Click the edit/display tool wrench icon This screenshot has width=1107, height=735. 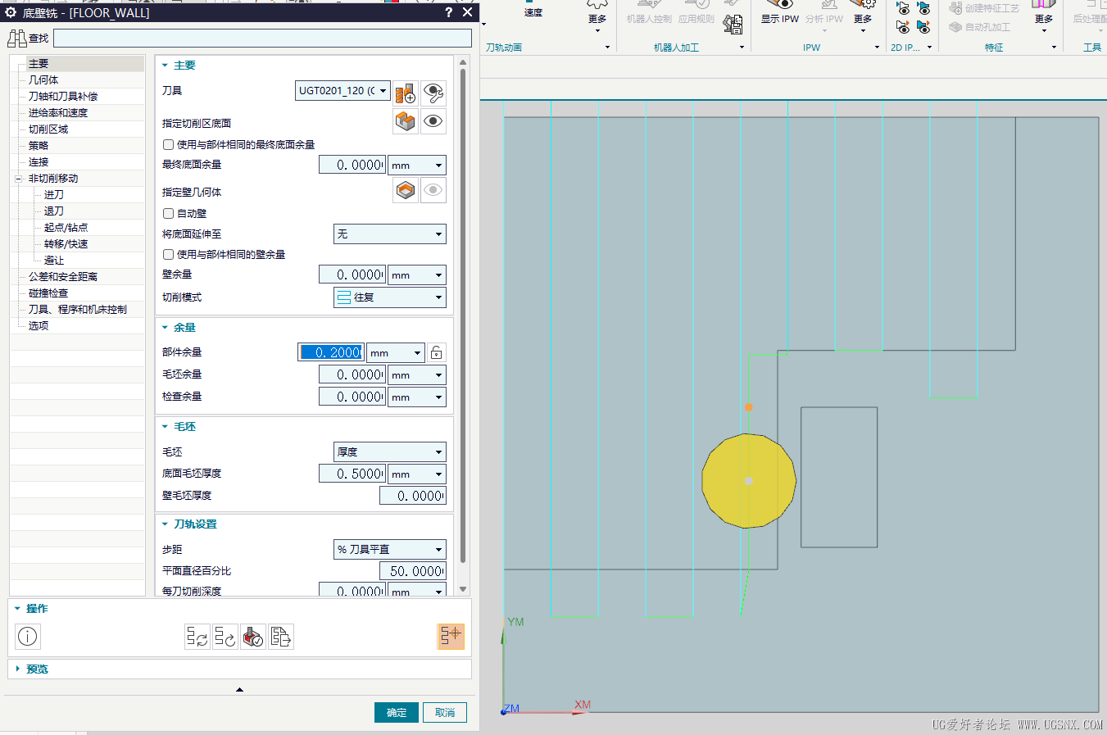click(433, 93)
